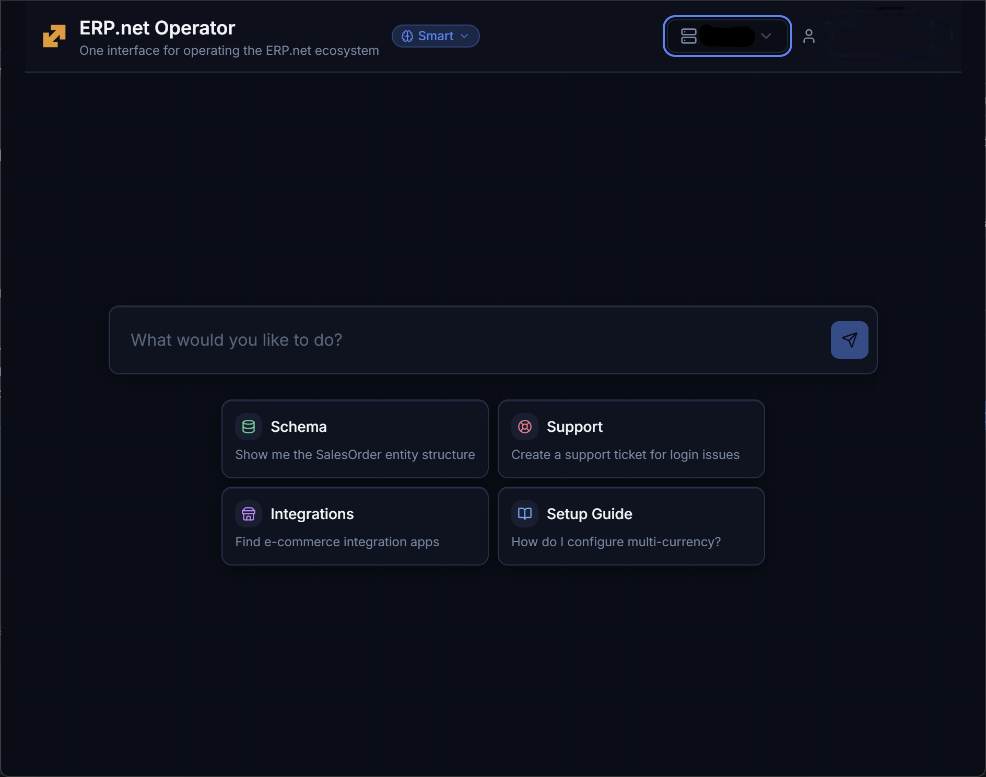Viewport: 986px width, 777px height.
Task: Open the user profile icon
Action: [808, 36]
